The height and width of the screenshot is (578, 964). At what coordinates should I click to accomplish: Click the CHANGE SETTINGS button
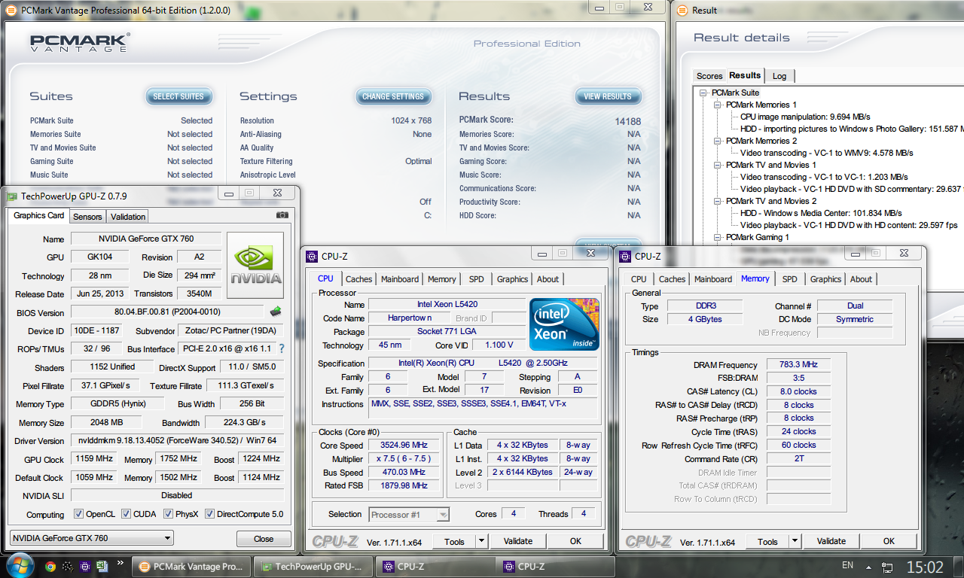click(x=393, y=96)
